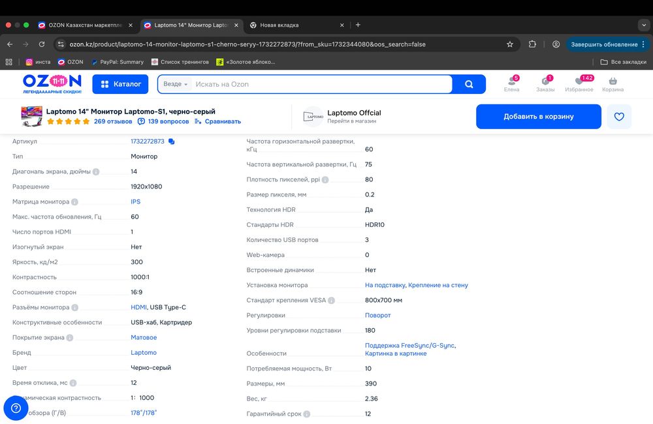This screenshot has height=424, width=653.
Task: Open the 269 отзывов link
Action: pos(113,121)
